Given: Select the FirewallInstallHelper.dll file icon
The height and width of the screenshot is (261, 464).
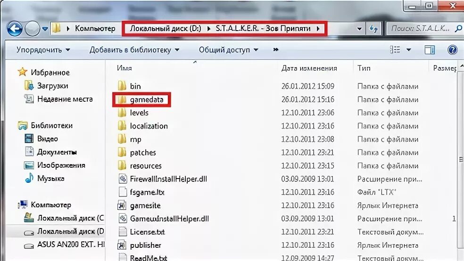Looking at the screenshot, I should (123, 179).
